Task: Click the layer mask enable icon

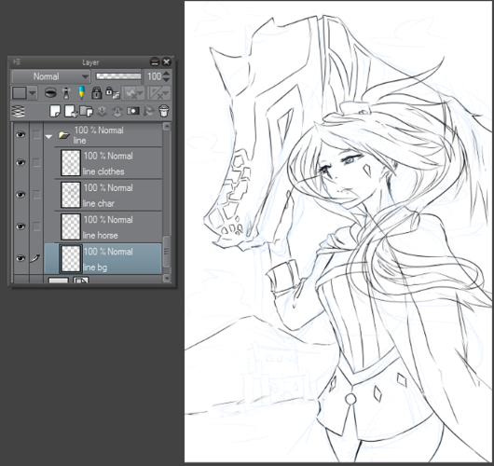Action: click(130, 93)
